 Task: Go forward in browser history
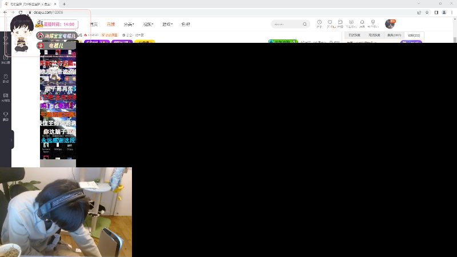click(13, 12)
